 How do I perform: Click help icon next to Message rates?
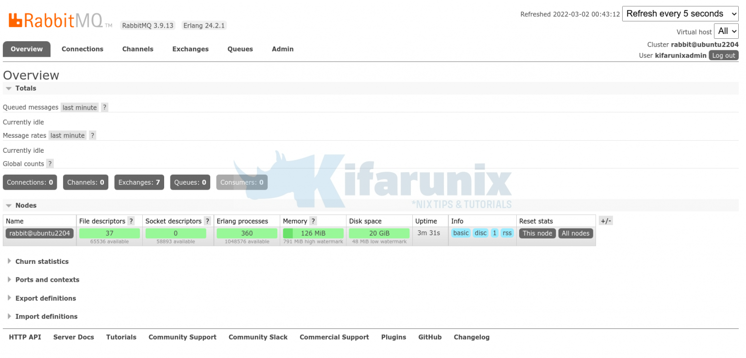click(92, 136)
